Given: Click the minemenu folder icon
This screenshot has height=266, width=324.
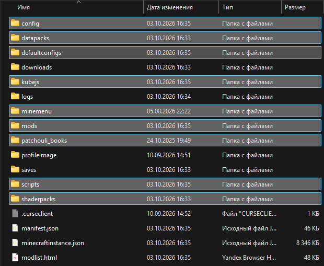Looking at the screenshot, I should coord(15,111).
